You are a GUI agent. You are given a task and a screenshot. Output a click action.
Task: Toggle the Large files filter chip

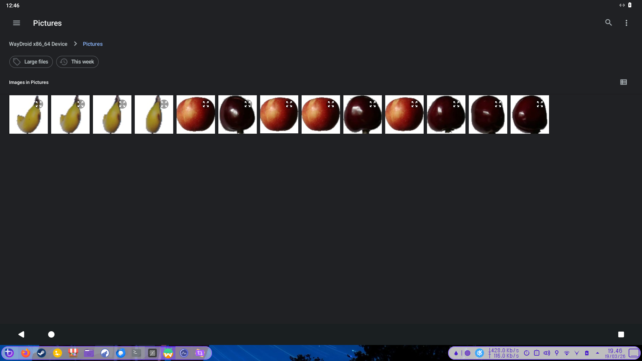[31, 62]
